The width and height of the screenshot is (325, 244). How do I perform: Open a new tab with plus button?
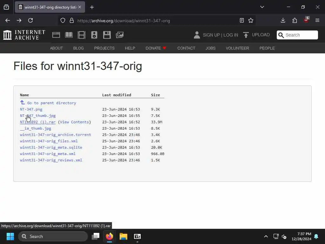(x=92, y=7)
